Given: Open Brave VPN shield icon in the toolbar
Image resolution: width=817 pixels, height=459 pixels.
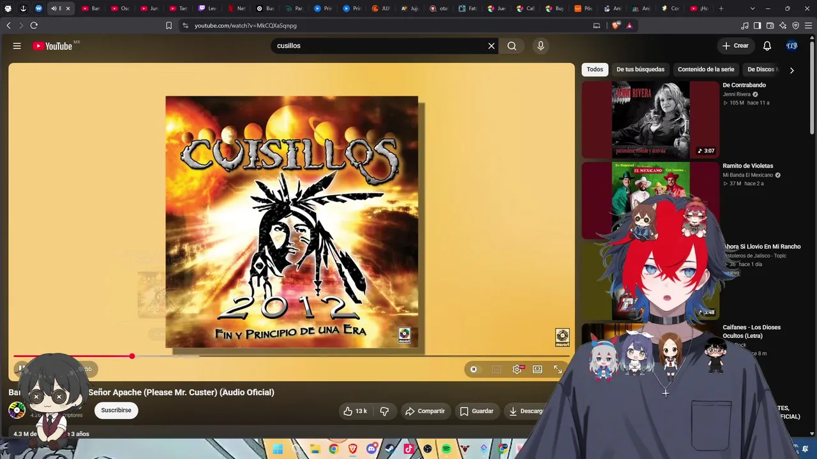Looking at the screenshot, I should (x=795, y=25).
